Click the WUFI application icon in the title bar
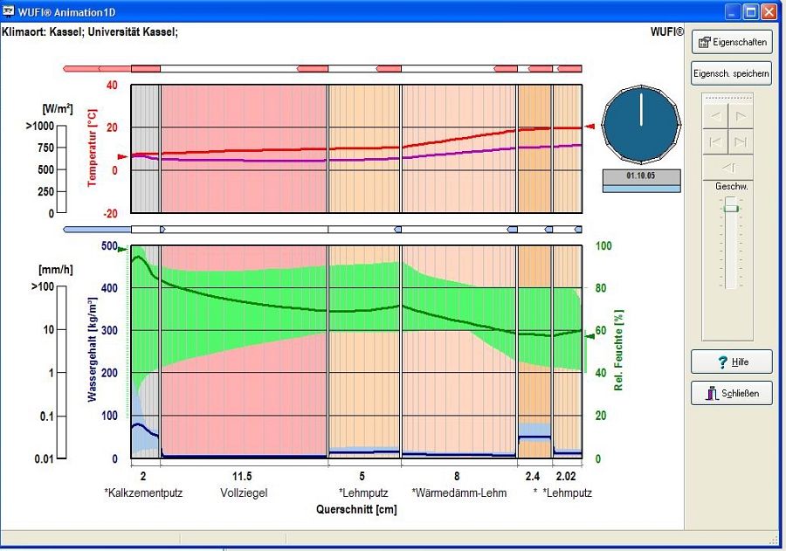Viewport: 786px width, 551px height. [x=9, y=10]
